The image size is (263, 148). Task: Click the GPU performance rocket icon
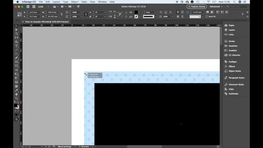[x=78, y=7]
